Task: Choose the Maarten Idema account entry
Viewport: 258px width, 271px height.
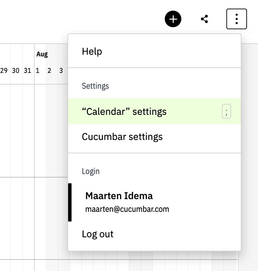Action: click(154, 202)
